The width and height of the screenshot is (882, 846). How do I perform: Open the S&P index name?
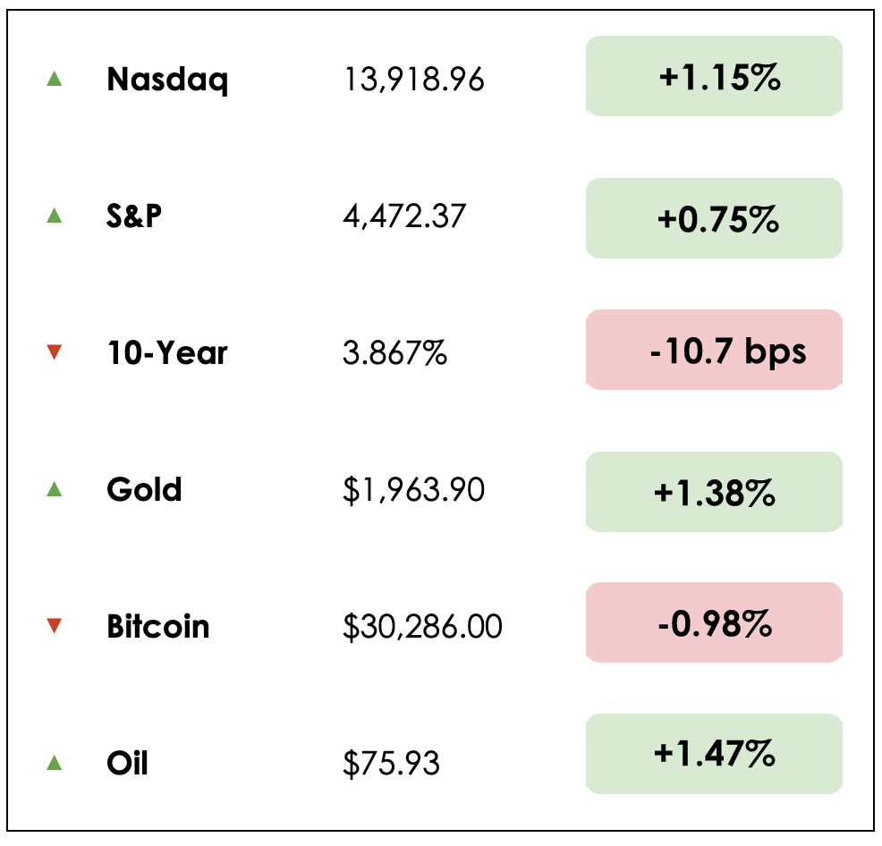(x=134, y=216)
